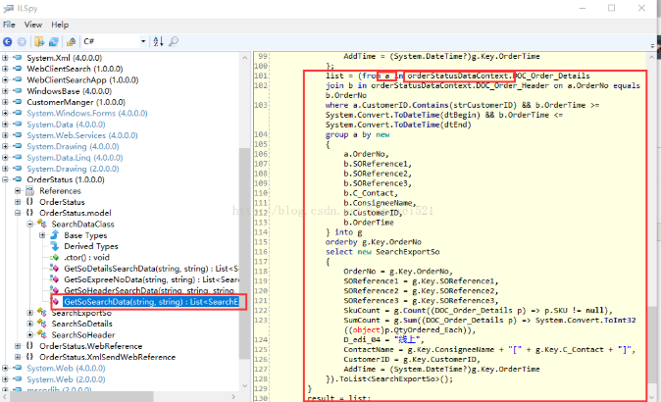This screenshot has height=402, width=661.
Task: Click DOC_Order_Header link on line 102
Action: click(x=513, y=85)
